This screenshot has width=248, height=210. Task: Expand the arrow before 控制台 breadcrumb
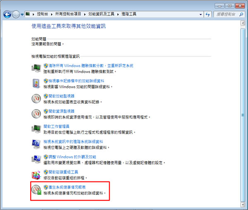pyautogui.click(x=33, y=14)
